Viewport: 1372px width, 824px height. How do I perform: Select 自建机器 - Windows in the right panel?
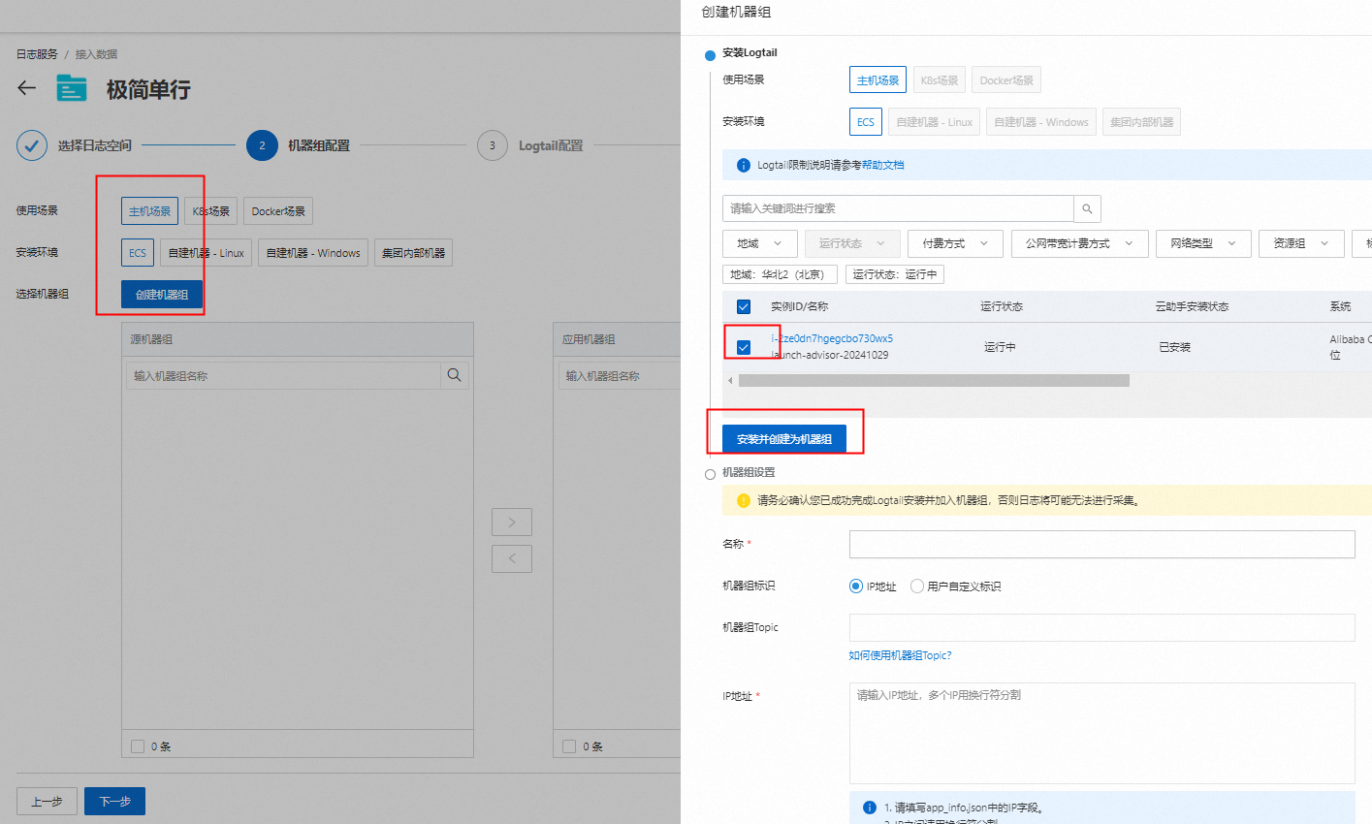click(x=1040, y=122)
